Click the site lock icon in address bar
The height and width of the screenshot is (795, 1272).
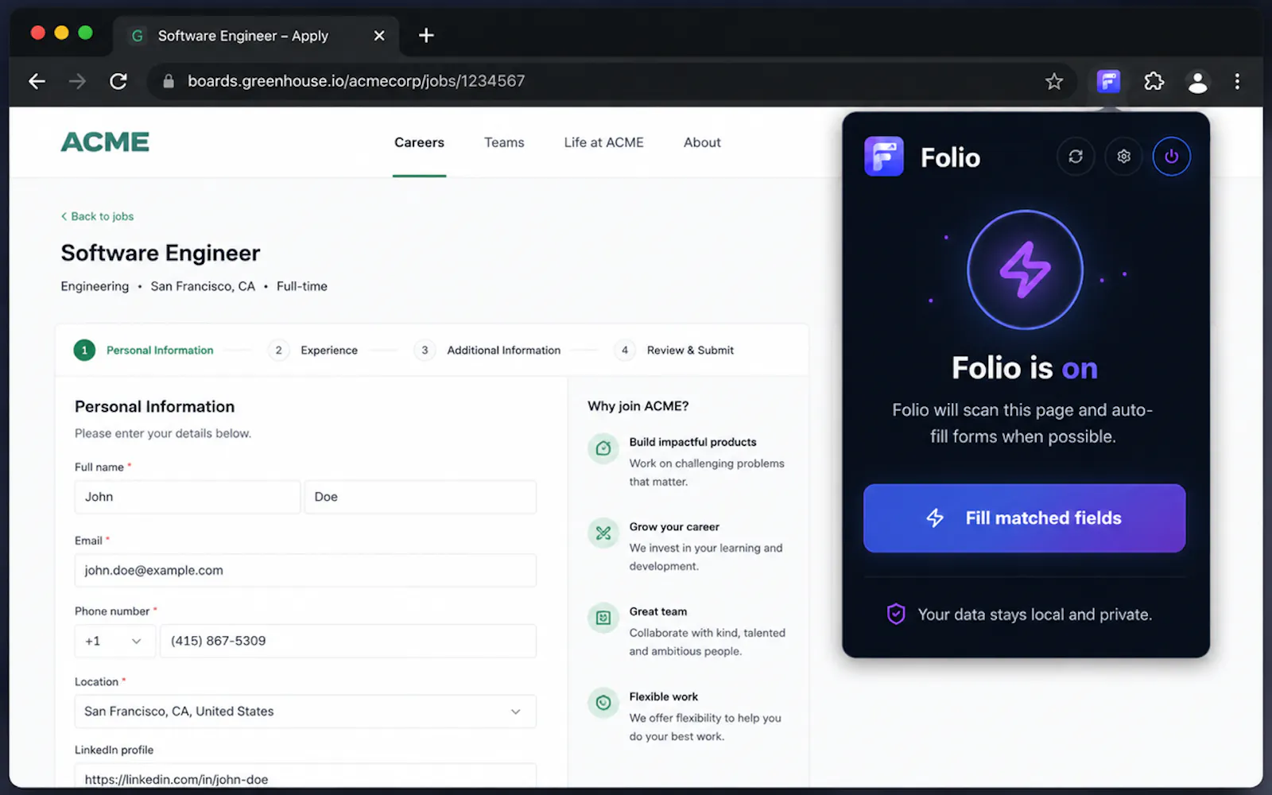pyautogui.click(x=168, y=81)
